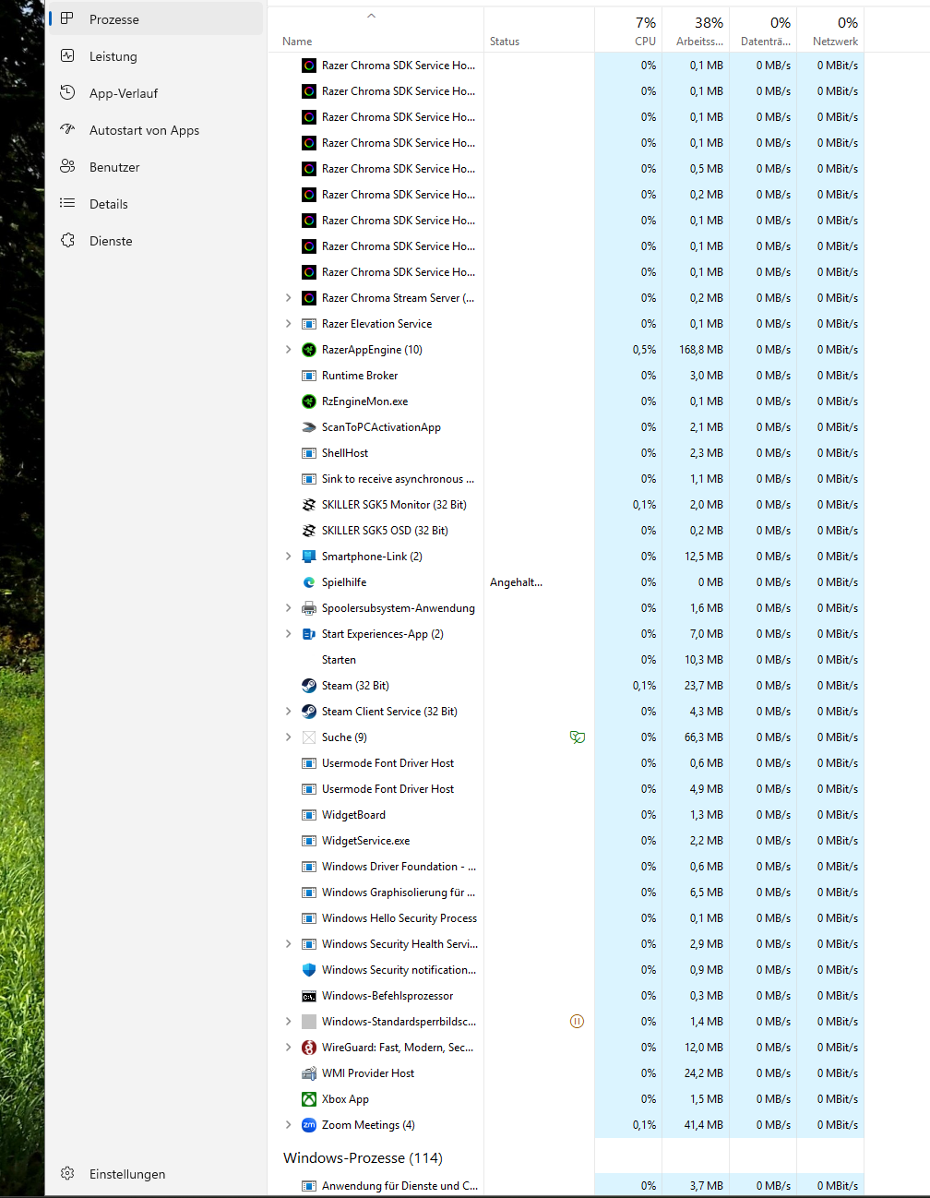Sort by the Datenträger column

(x=763, y=30)
